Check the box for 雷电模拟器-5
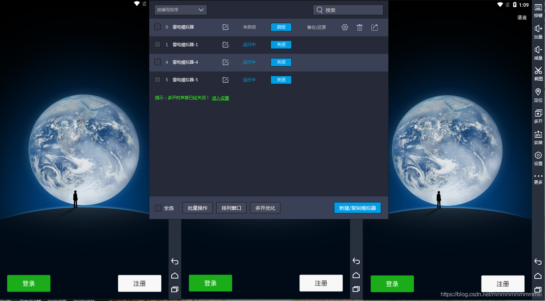This screenshot has width=545, height=301. pos(157,80)
